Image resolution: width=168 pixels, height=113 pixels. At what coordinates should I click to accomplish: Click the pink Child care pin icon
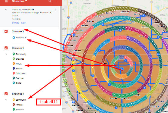coord(14,73)
